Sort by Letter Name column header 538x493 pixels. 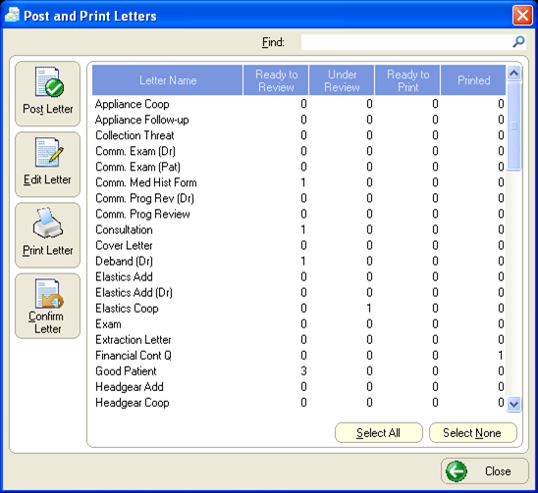pos(168,80)
